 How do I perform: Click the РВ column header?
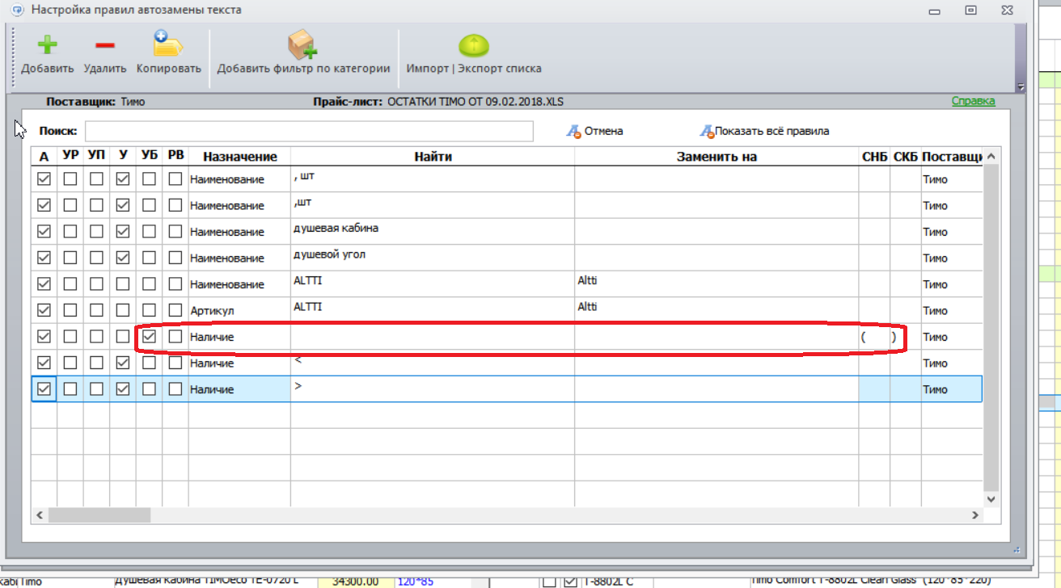175,157
